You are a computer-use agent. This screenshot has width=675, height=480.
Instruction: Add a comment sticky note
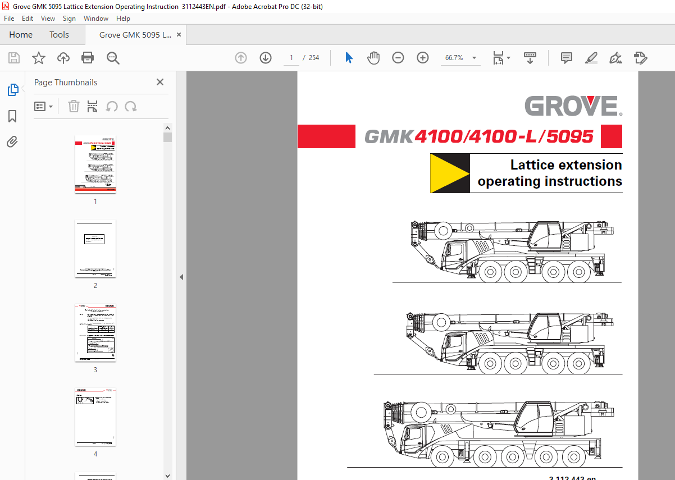[x=567, y=58]
